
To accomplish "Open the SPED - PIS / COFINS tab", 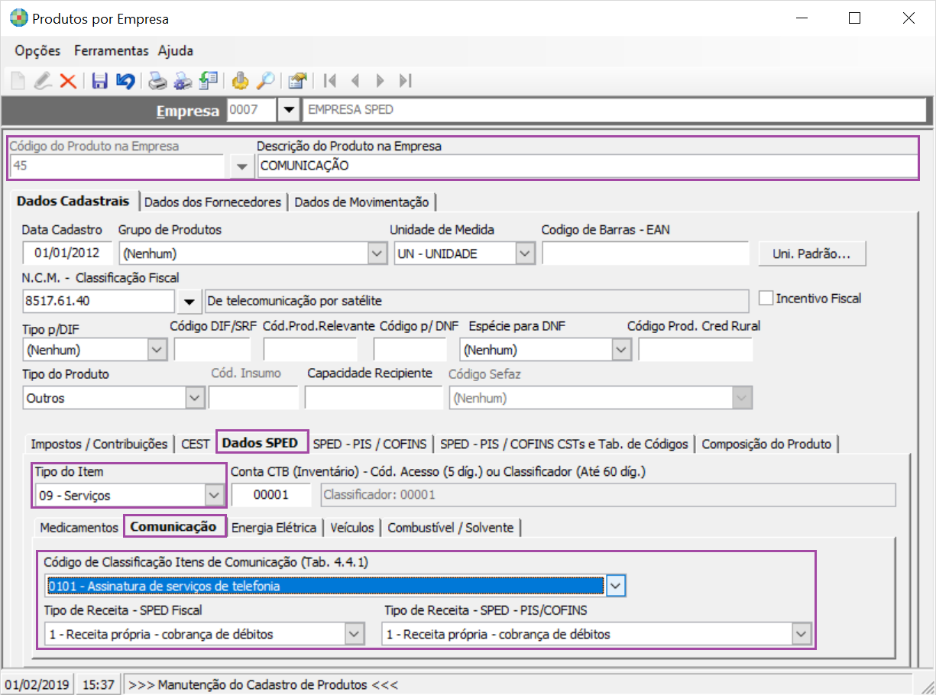I will point(371,444).
